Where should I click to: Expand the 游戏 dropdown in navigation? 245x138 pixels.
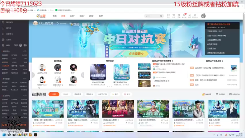92,16
